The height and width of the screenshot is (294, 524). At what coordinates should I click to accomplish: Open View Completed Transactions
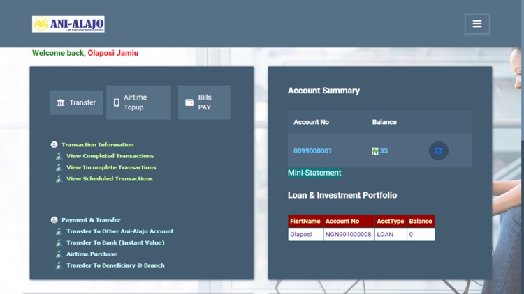coord(110,156)
